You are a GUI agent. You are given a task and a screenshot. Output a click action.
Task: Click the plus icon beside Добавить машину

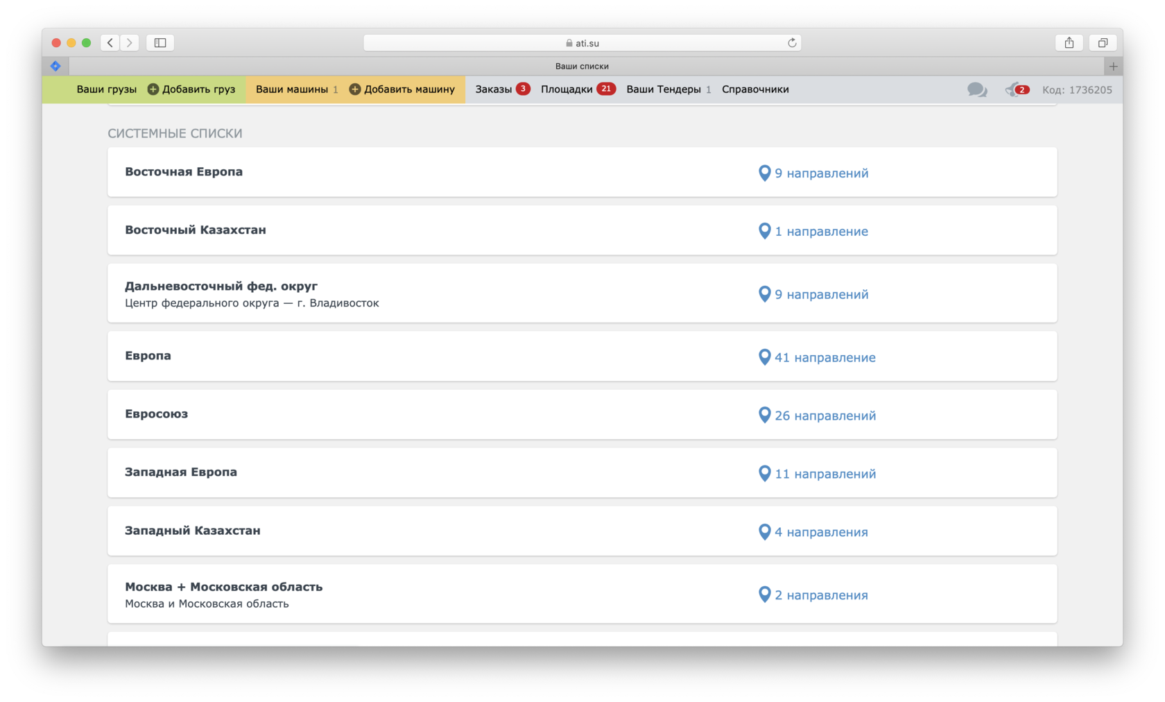point(354,89)
